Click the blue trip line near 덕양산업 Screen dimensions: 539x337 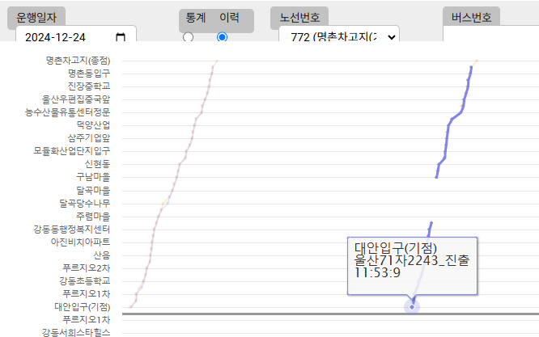(x=451, y=124)
